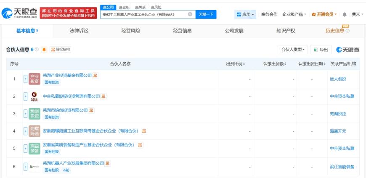
Task: Switch to the 公司发展 tab
Action: 234,31
